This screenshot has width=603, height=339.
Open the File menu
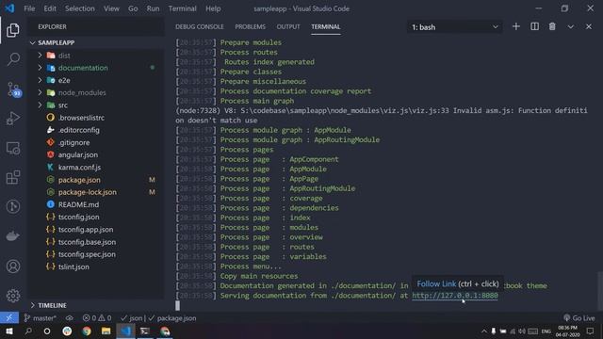click(29, 8)
